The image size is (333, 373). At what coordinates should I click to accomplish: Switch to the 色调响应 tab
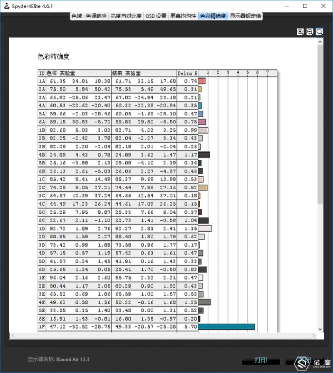(96, 16)
